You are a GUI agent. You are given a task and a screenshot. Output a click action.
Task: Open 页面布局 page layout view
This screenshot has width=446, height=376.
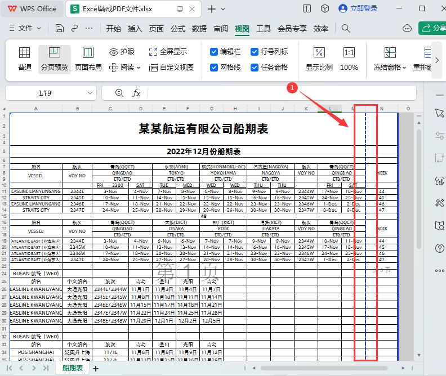[x=88, y=59]
